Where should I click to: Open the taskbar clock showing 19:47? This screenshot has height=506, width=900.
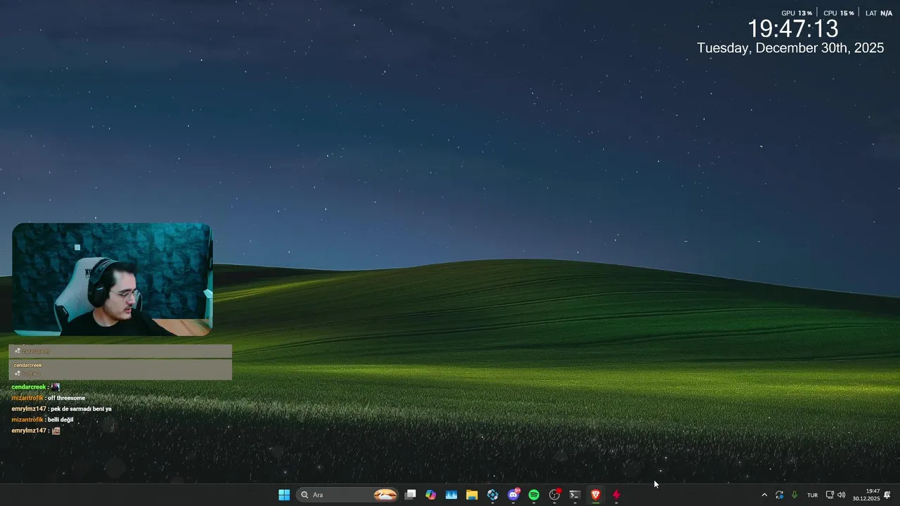pos(866,495)
